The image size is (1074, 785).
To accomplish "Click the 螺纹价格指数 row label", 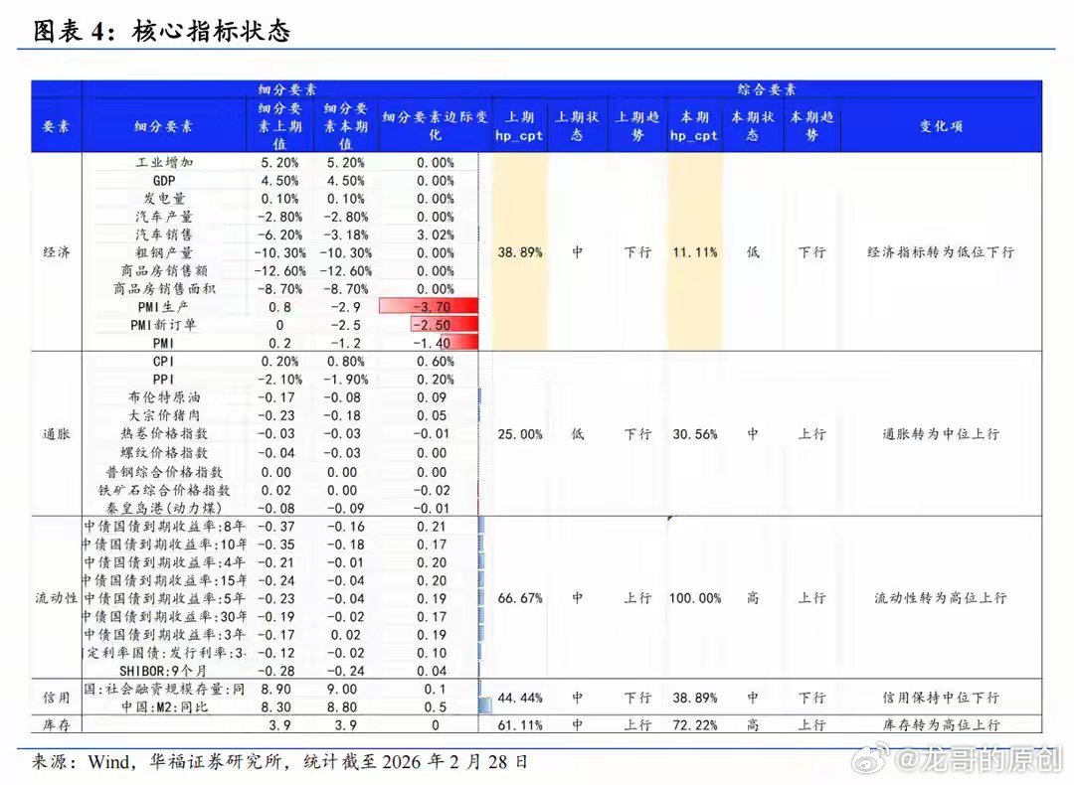I will click(164, 453).
